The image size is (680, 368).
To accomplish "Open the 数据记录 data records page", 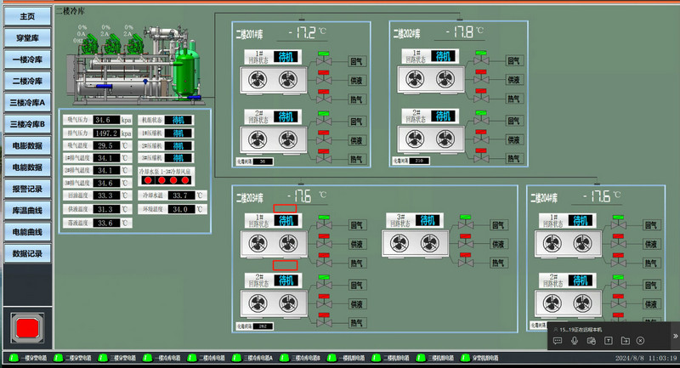I will [27, 253].
